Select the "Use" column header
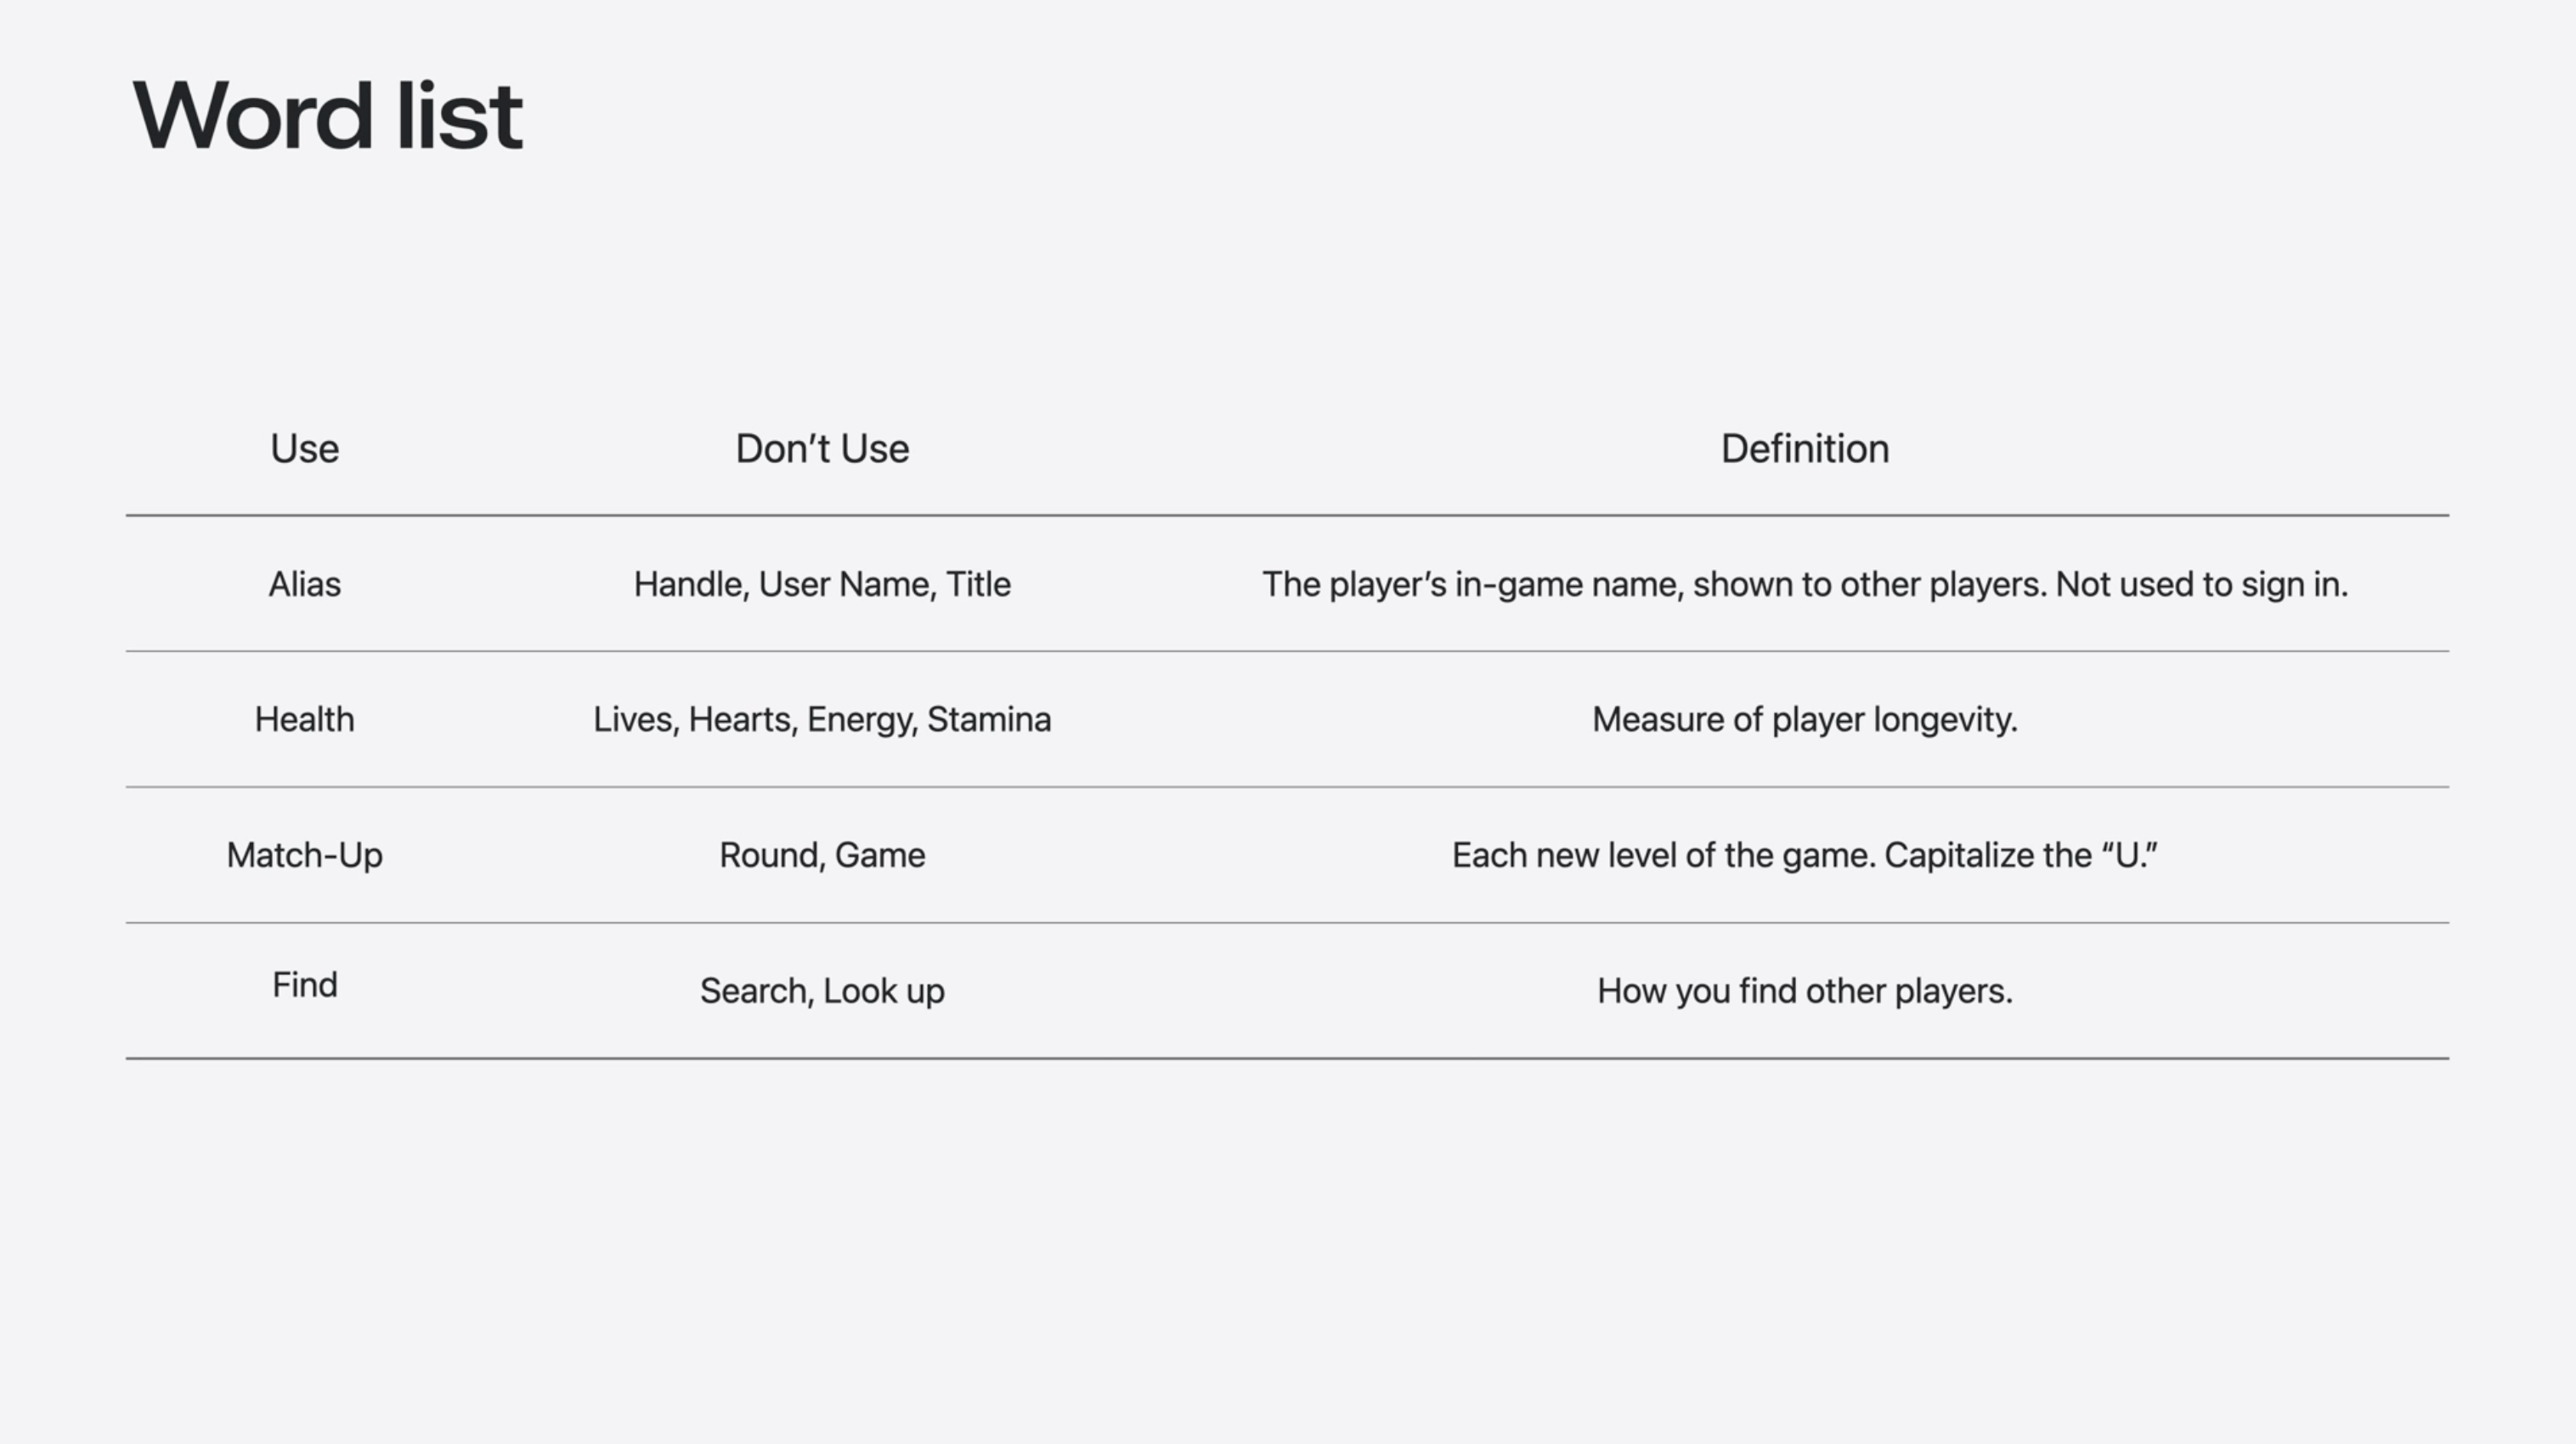This screenshot has width=2576, height=1444. point(304,449)
